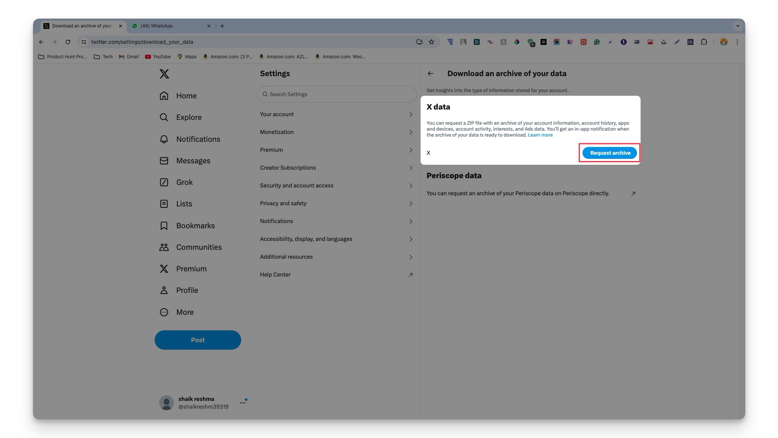
Task: Expand Creator Subscriptions settings row
Action: (337, 168)
